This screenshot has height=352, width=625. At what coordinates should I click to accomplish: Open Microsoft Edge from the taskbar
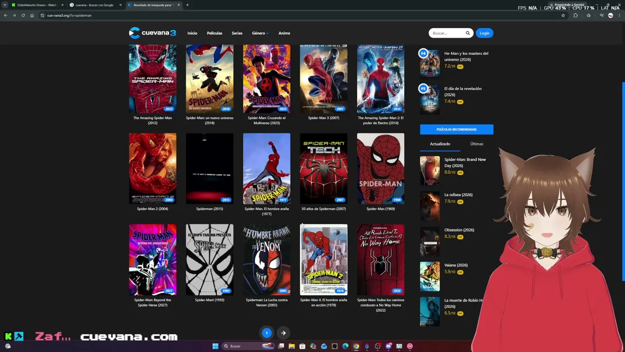point(345,346)
